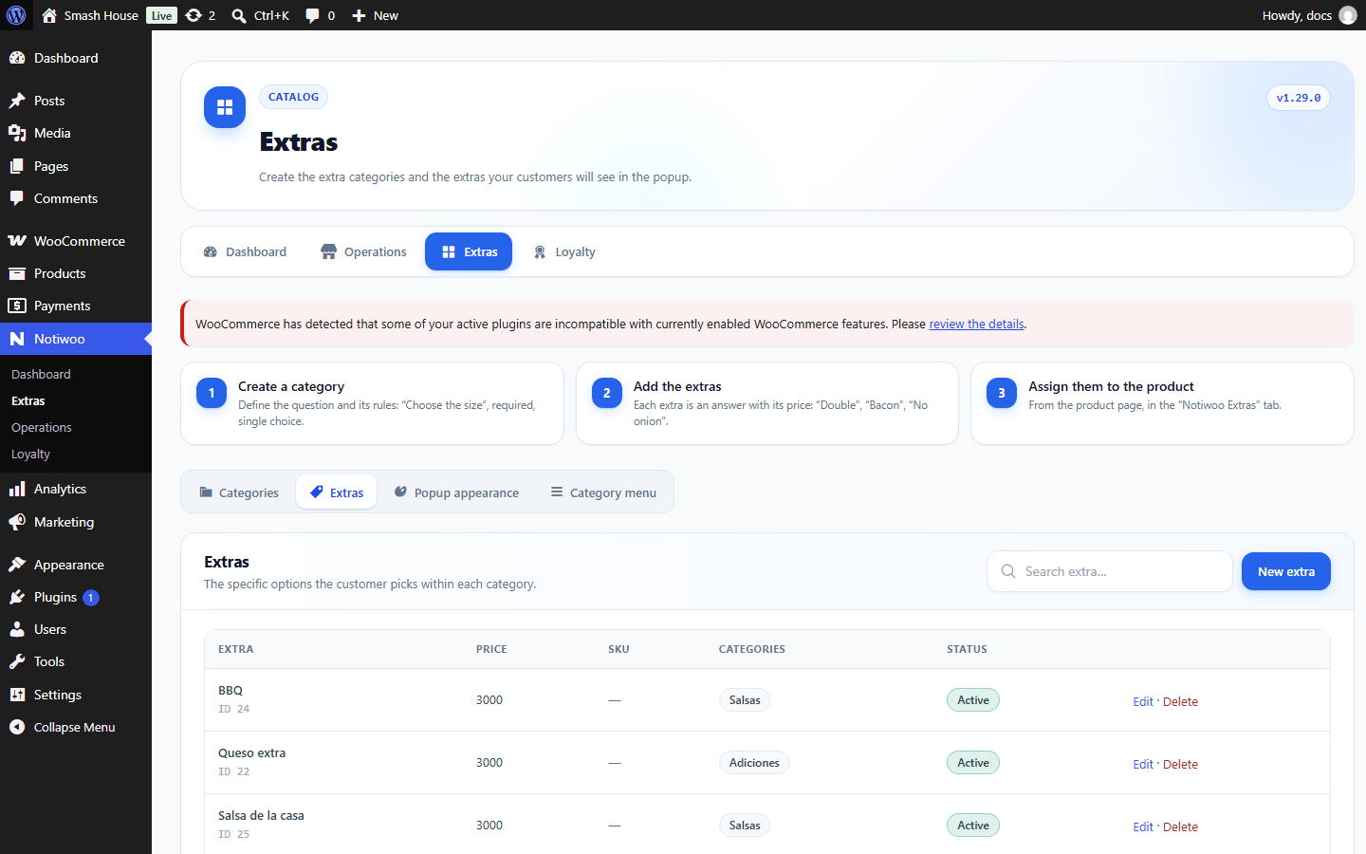Switch to the Loyalty top tab

click(x=564, y=251)
